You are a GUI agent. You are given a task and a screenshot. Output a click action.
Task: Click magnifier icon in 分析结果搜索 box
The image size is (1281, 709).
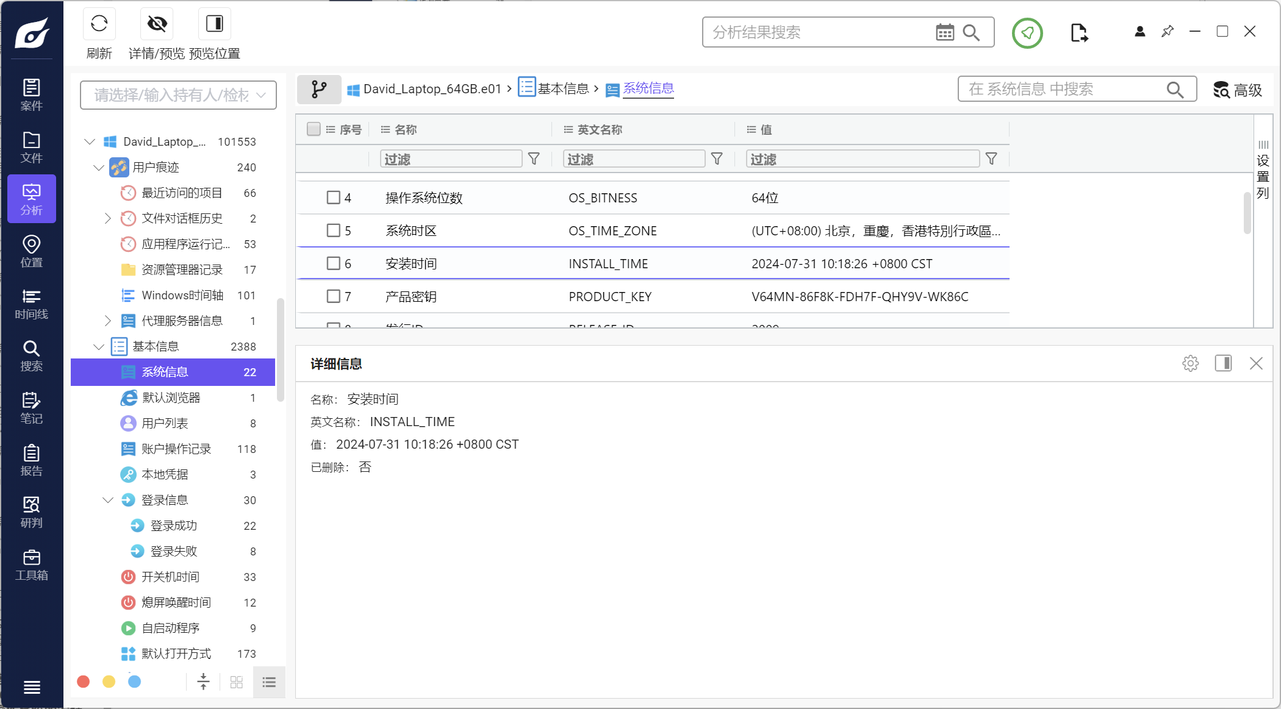(x=971, y=32)
